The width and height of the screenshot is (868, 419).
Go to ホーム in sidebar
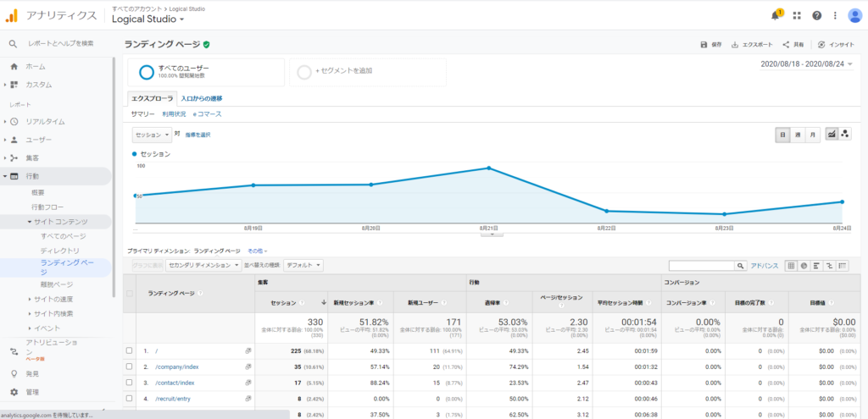pos(36,66)
